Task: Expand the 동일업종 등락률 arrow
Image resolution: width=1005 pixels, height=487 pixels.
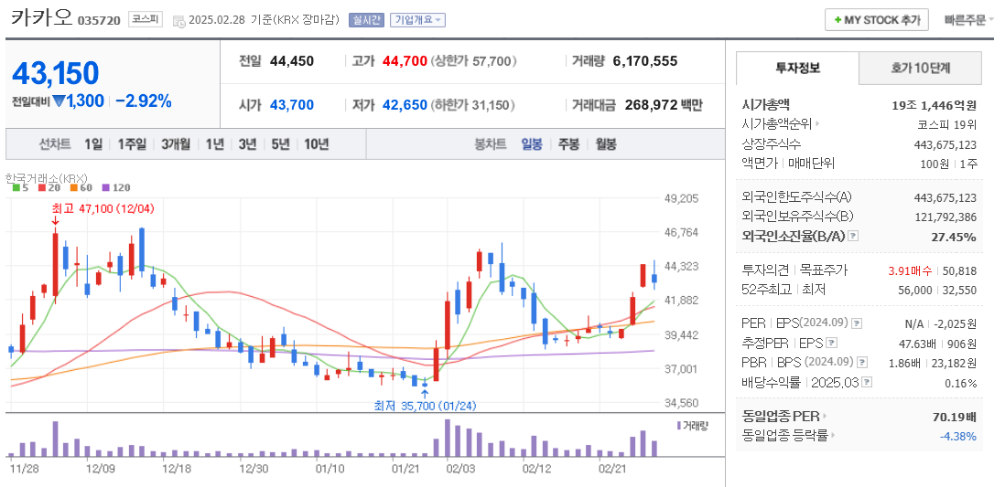Action: click(833, 437)
